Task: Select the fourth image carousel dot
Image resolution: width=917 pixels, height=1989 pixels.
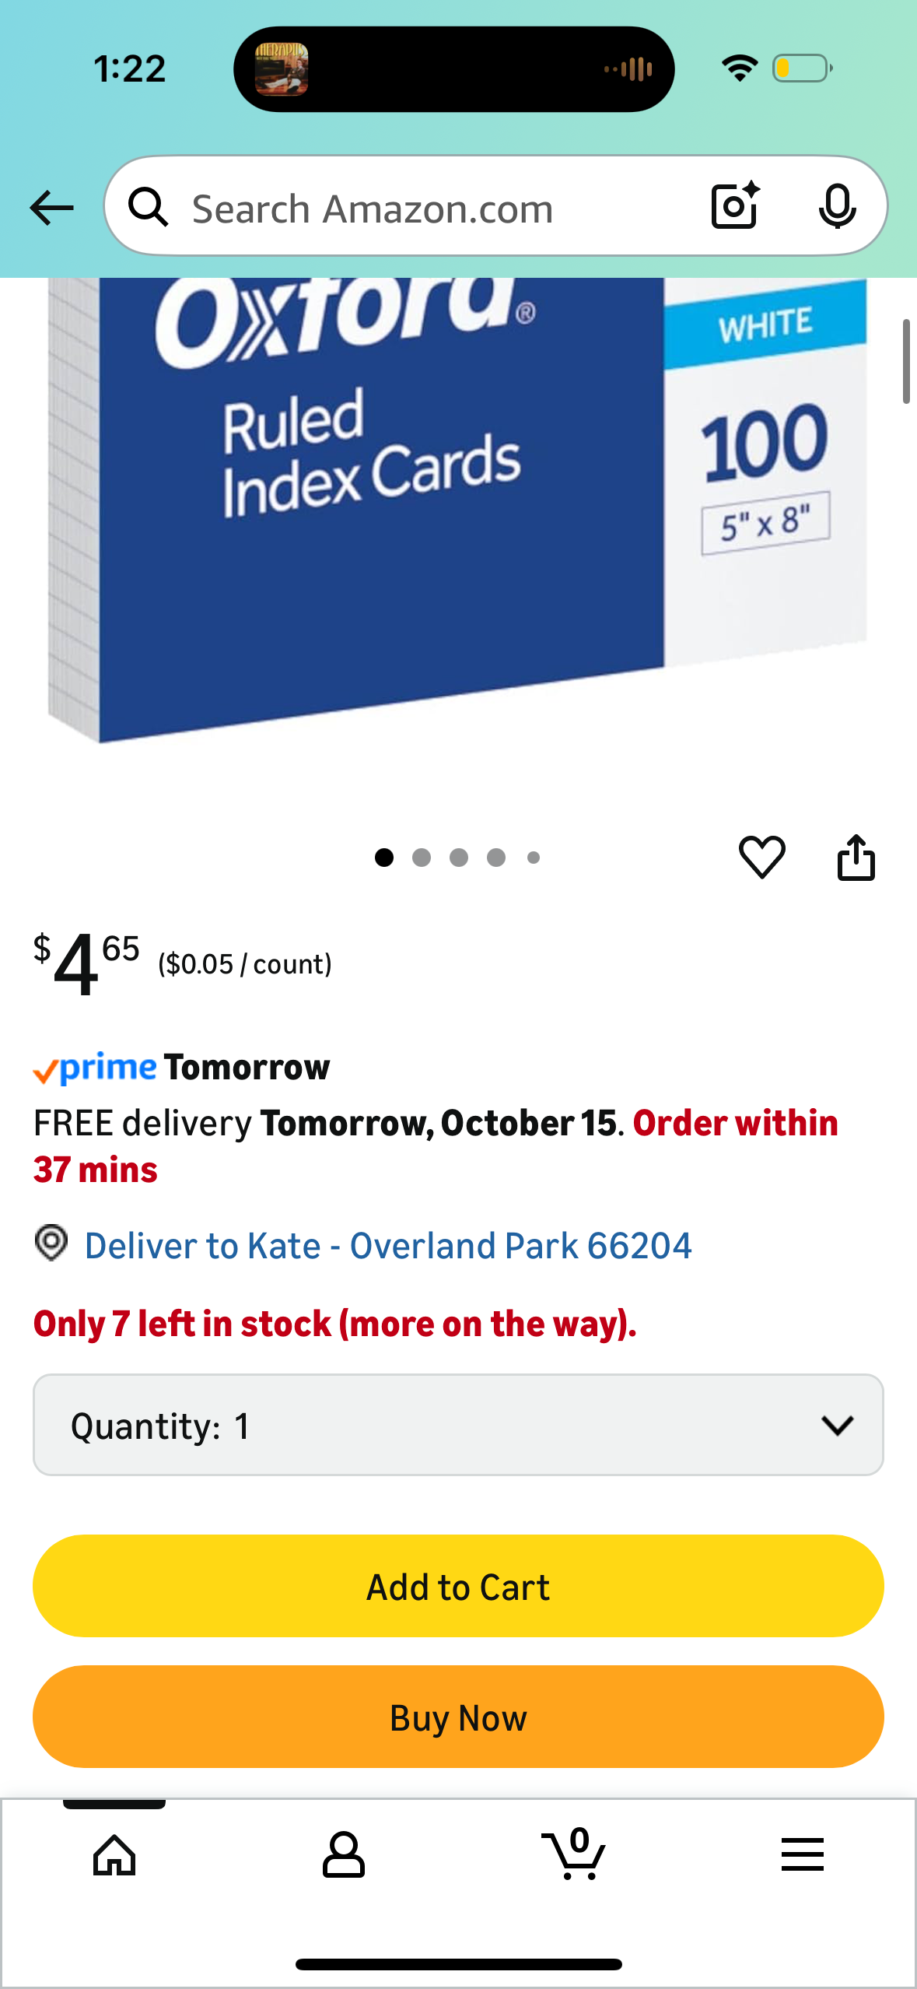Action: (x=496, y=858)
